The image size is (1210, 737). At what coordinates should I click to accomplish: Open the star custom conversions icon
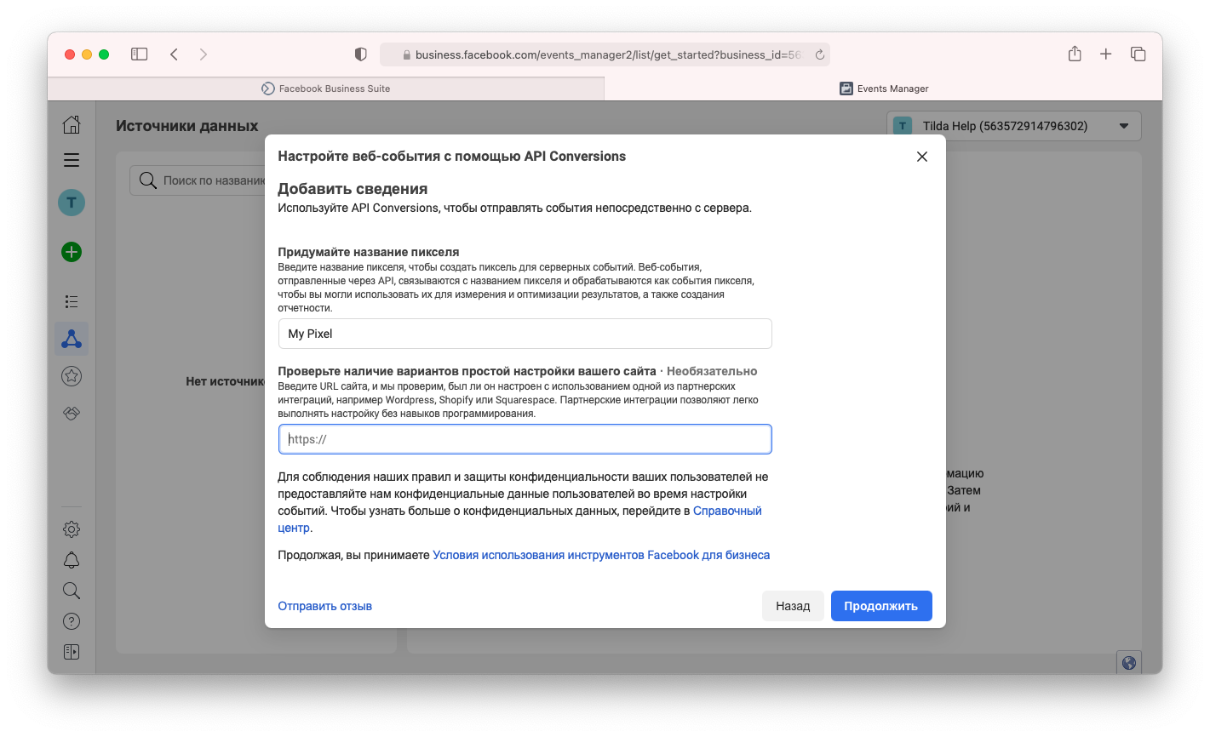coord(72,375)
